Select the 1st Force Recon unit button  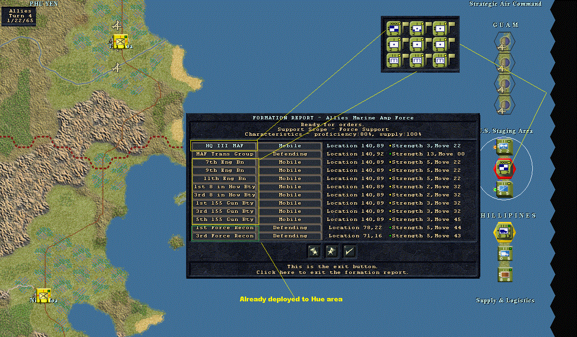pyautogui.click(x=225, y=228)
